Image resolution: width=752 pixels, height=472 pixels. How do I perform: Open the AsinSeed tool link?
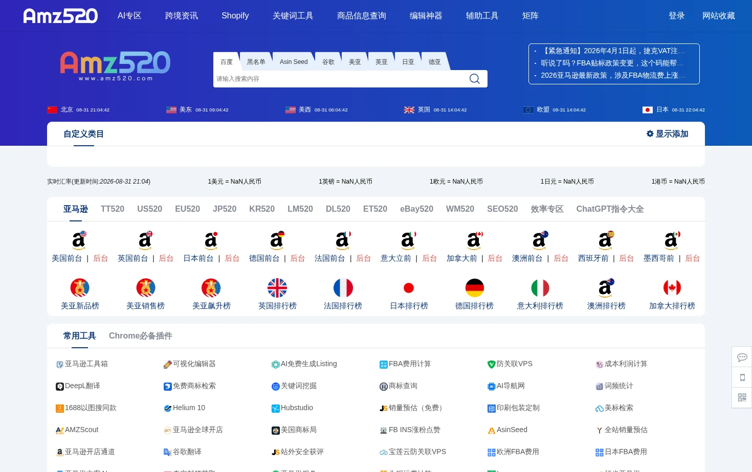[507, 430]
